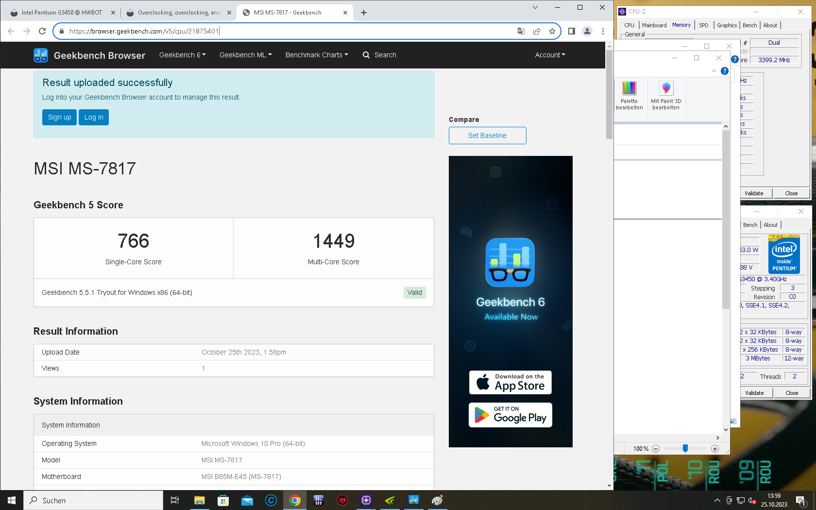This screenshot has width=816, height=510.
Task: Click the translate page icon in address bar
Action: tap(521, 31)
